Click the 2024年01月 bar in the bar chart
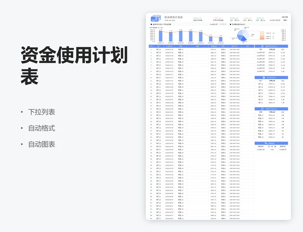 161,36
